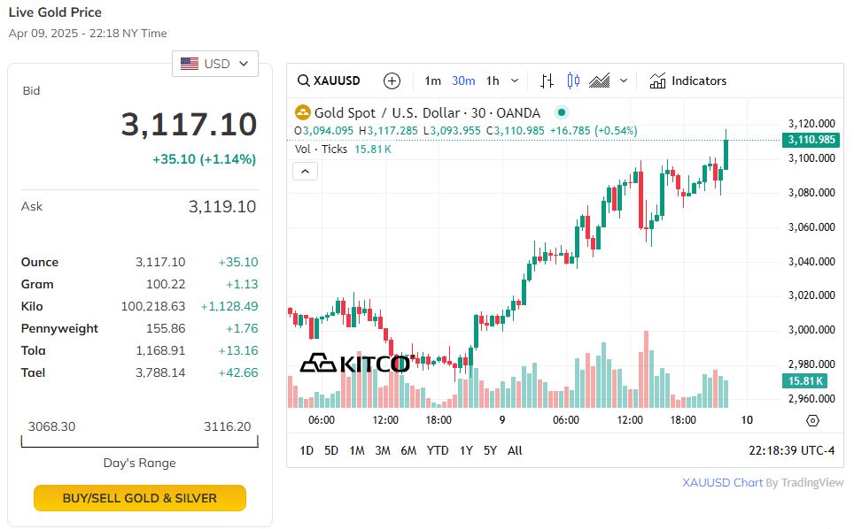The width and height of the screenshot is (854, 529).
Task: Open the XAUUSD symbol search
Action: [329, 81]
